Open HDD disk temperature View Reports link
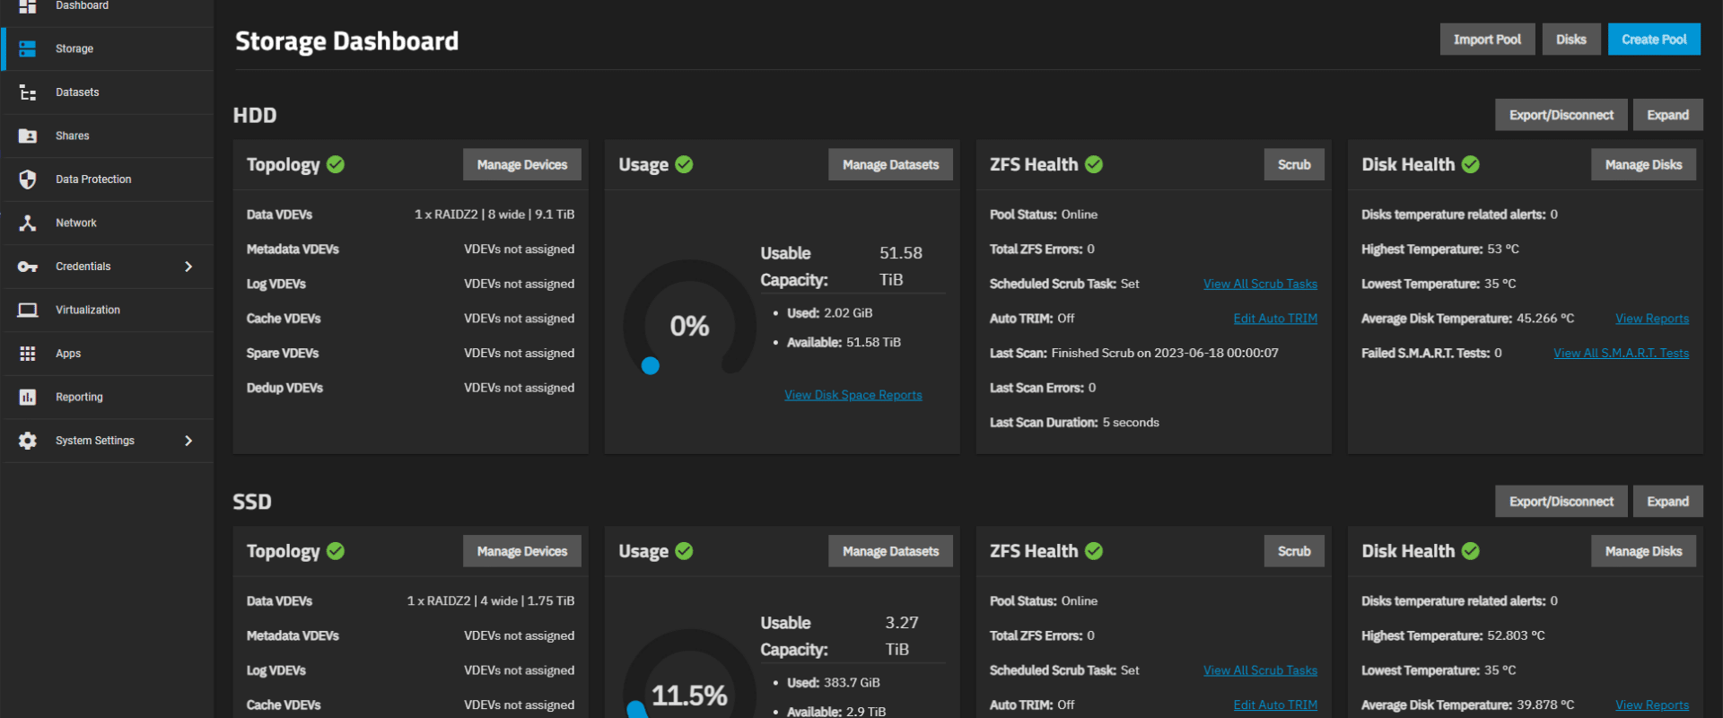 1652,319
